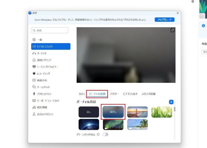Viewport: 207px width, 148px height.
Task: Toggle the グリーンバックがある switch
Action: 105,134
